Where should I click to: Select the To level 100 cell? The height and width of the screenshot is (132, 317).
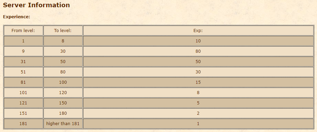coord(63,82)
